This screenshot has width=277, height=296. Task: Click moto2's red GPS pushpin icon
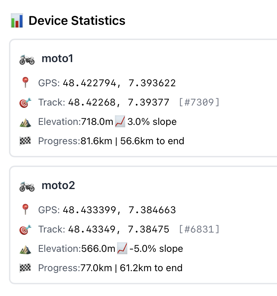(25, 209)
